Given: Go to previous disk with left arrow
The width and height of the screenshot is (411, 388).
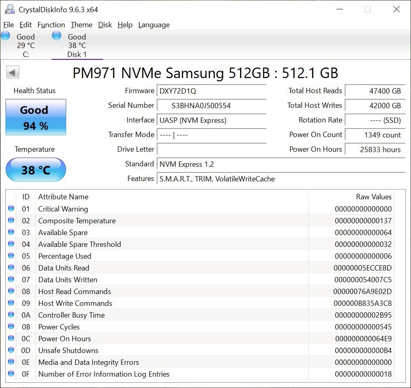Looking at the screenshot, I should [x=13, y=72].
